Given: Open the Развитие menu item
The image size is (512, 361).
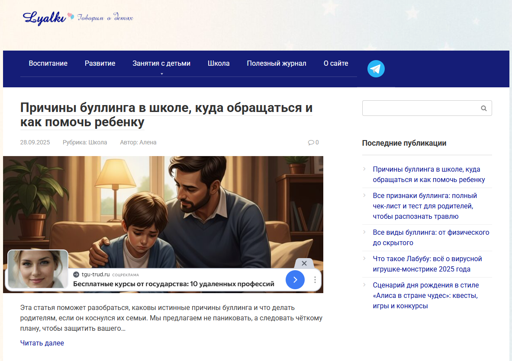Looking at the screenshot, I should click(x=100, y=63).
